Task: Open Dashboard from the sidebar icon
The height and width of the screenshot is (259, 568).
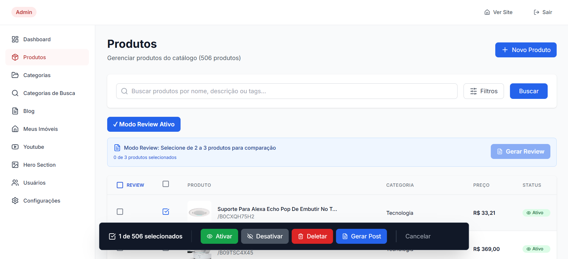Action: 15,39
